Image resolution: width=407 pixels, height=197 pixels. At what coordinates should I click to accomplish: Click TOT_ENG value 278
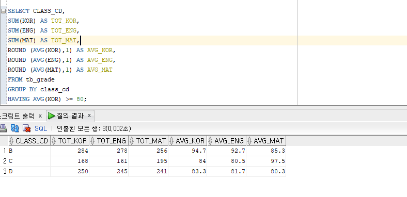click(109, 151)
